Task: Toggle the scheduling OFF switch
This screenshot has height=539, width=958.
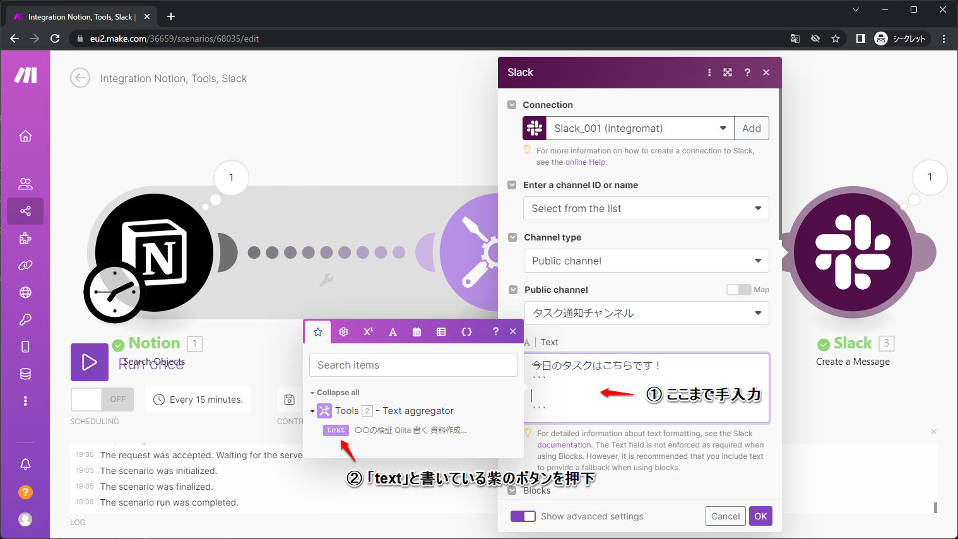Action: (x=102, y=400)
